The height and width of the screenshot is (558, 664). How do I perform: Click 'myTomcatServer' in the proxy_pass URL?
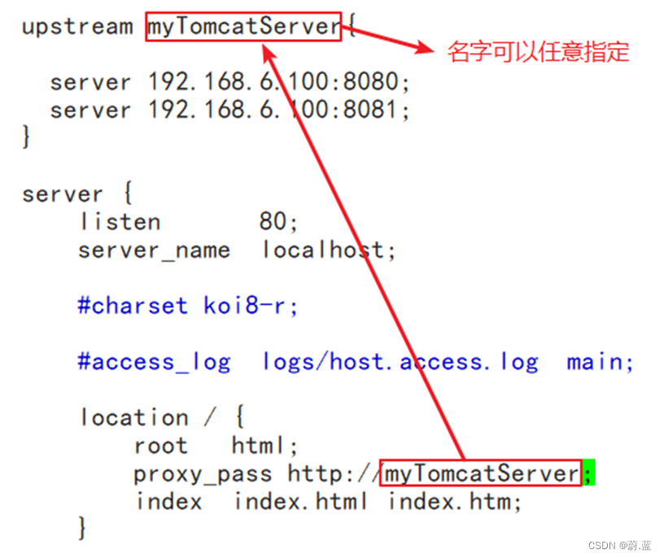pos(482,473)
